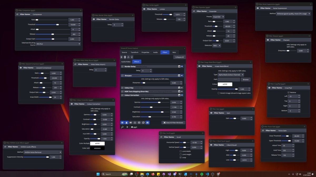The width and height of the screenshot is (316, 177).
Task: Open Render Delay filter in separate window icon
Action: pyautogui.click(x=179, y=66)
